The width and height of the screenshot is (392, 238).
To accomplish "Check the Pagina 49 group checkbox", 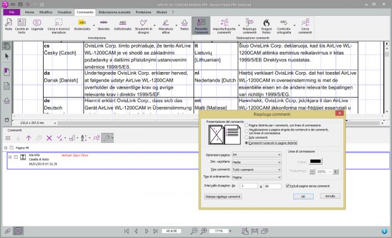I will [x=11, y=147].
